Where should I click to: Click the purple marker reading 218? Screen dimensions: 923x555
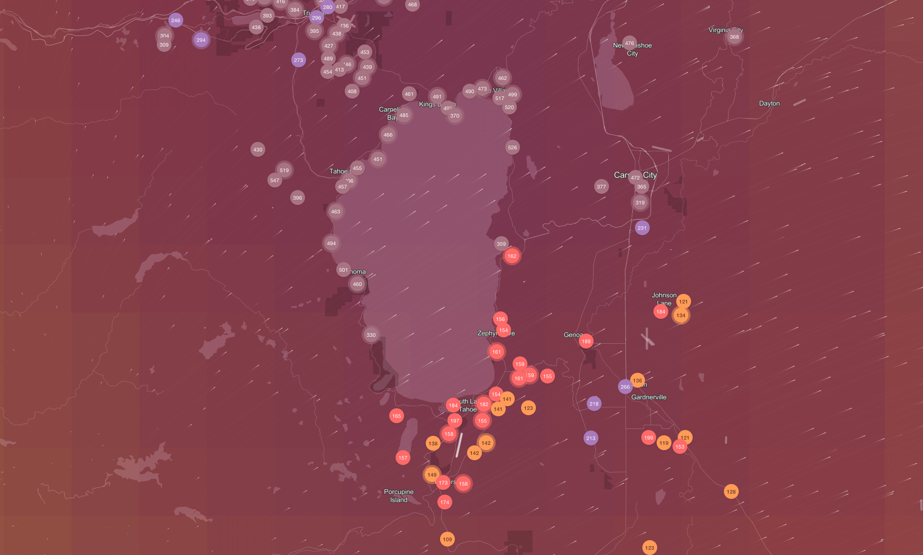tap(594, 404)
